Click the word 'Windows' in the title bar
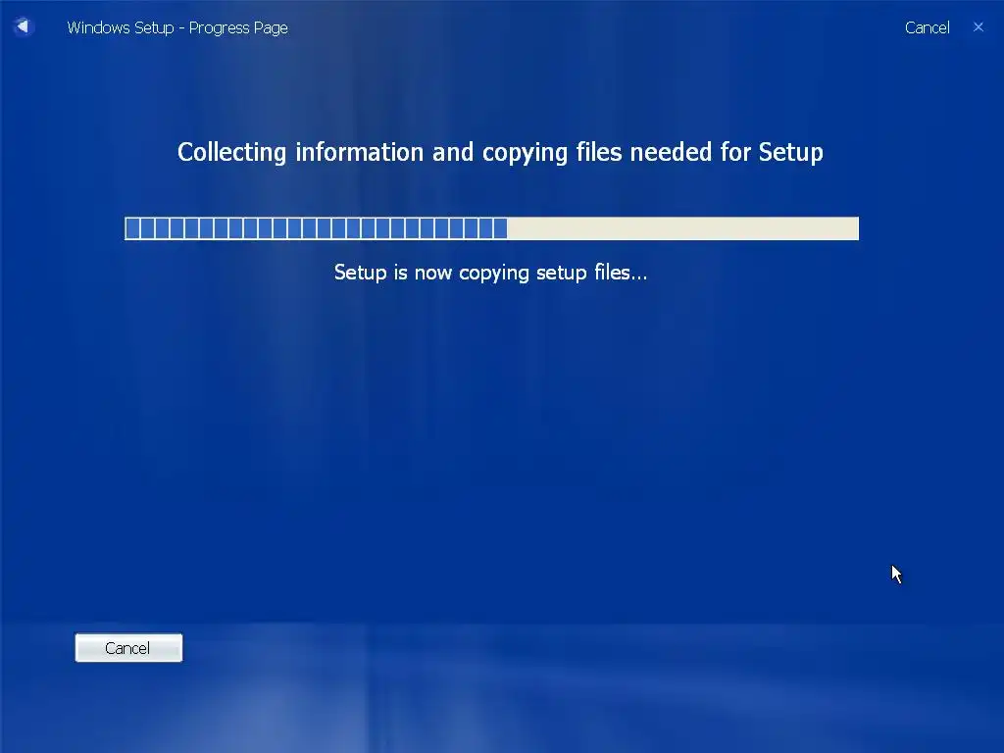 pos(93,27)
